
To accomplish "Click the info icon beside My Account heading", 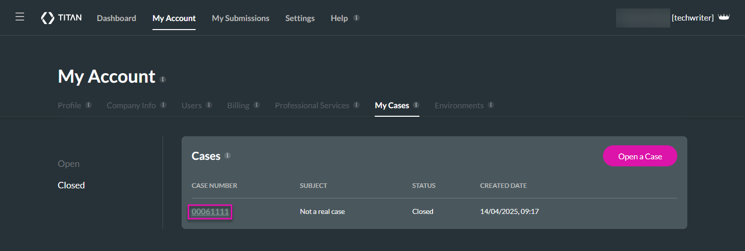I will (x=163, y=79).
